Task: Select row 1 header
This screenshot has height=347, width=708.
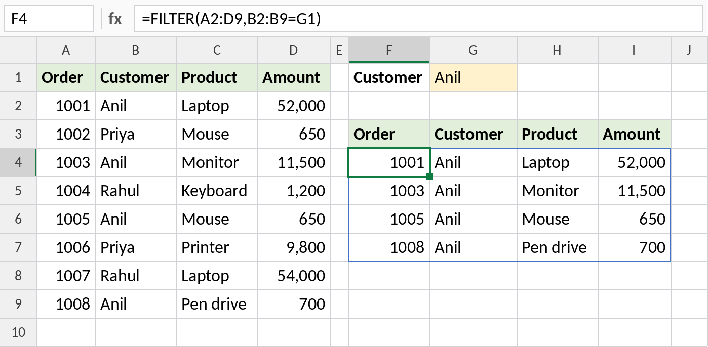Action: click(18, 77)
